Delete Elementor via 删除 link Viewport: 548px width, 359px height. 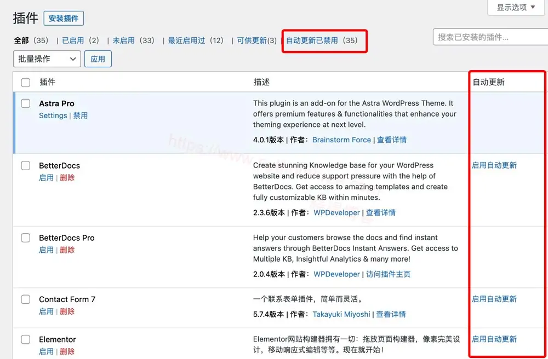pos(67,351)
